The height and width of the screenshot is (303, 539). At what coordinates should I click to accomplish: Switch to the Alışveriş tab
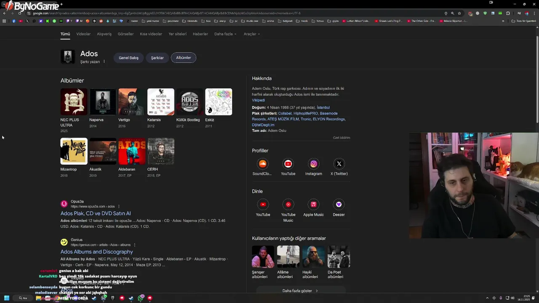coord(104,34)
